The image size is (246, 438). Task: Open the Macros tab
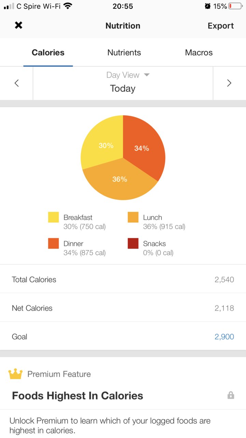coord(199,52)
